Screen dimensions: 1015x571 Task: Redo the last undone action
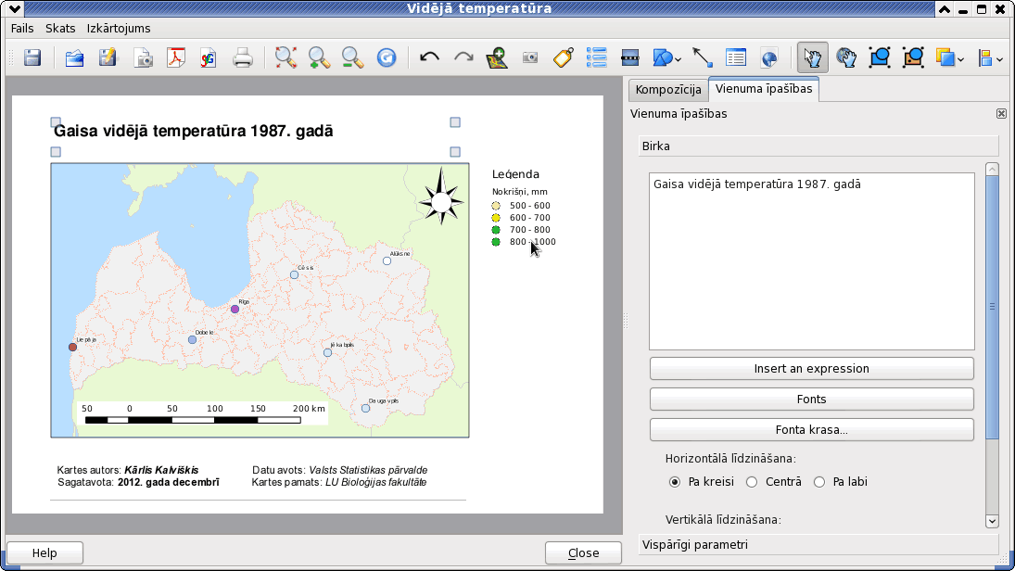point(463,58)
